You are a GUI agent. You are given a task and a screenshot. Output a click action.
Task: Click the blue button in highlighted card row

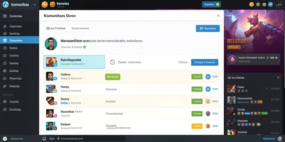[x=205, y=62]
